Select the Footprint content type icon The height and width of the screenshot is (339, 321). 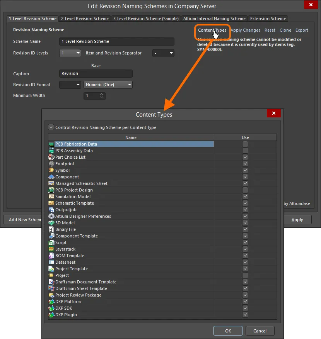(51, 164)
